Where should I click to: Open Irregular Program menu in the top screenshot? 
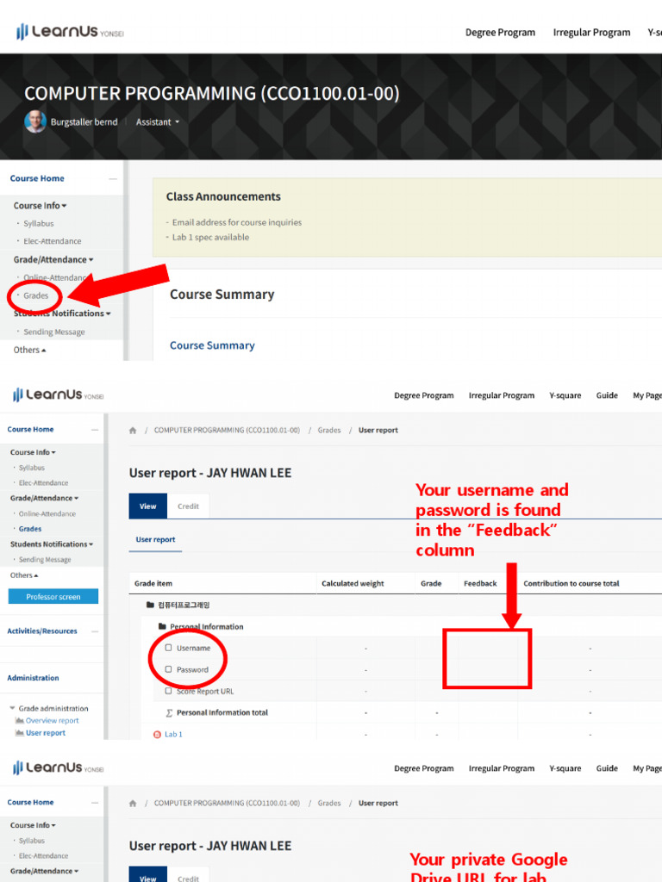click(x=591, y=33)
